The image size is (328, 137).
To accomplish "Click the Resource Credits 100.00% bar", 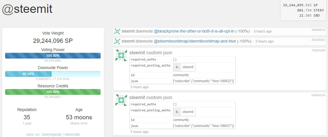I will 53,92.
